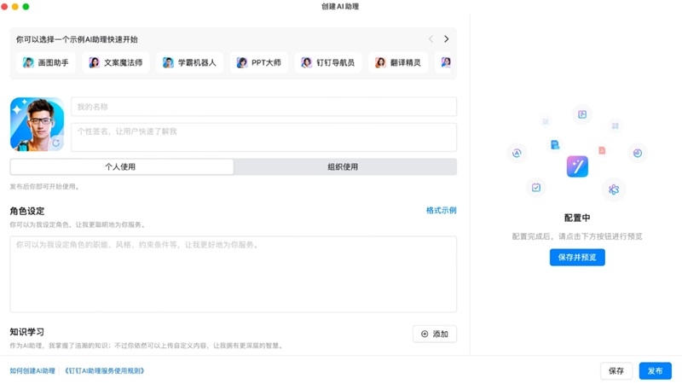Pick the PPT大师 example assistant
The width and height of the screenshot is (682, 384).
click(259, 62)
